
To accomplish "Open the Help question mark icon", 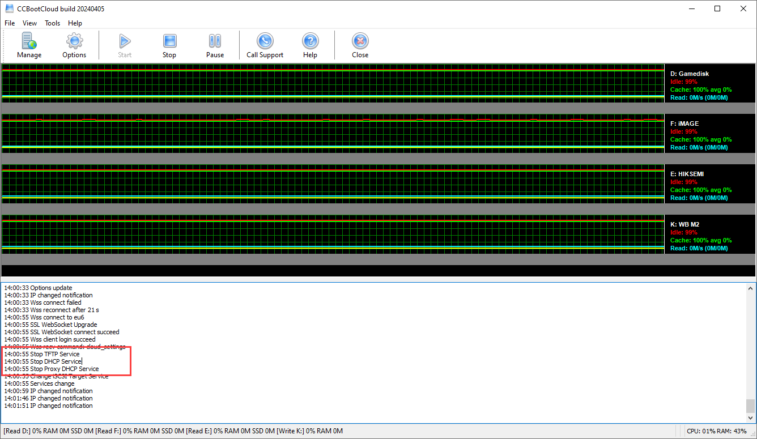I will [x=310, y=41].
